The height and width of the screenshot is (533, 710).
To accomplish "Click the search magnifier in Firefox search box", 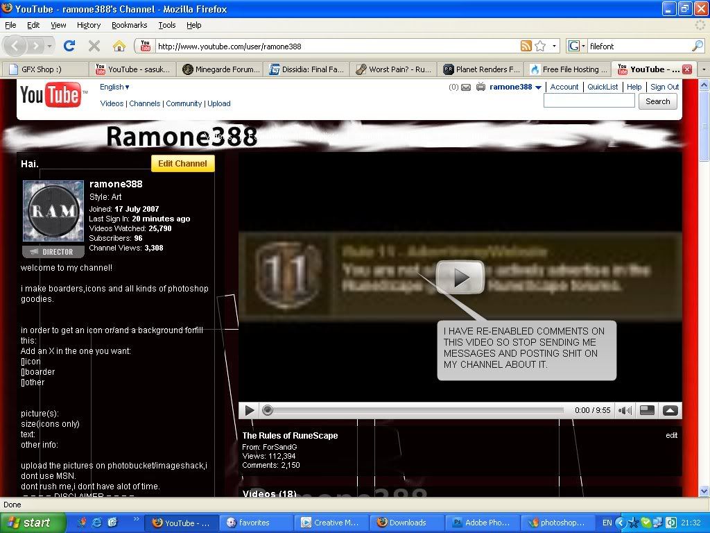I will 697,46.
